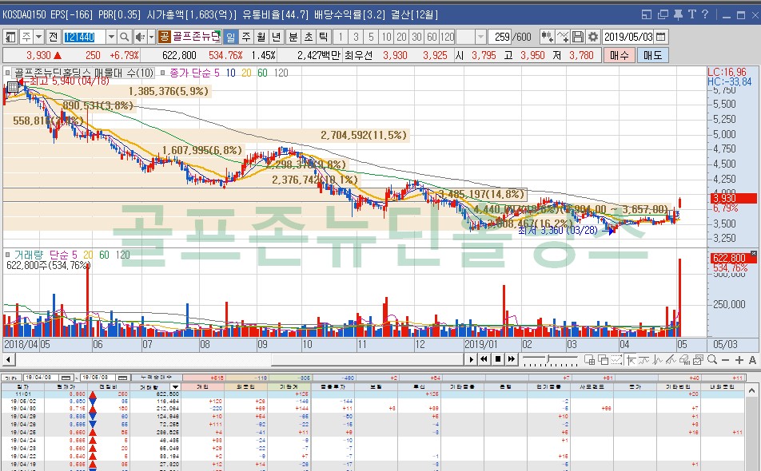Open the 19/06/08 end date picker
This screenshot has height=471, width=761.
123,378
